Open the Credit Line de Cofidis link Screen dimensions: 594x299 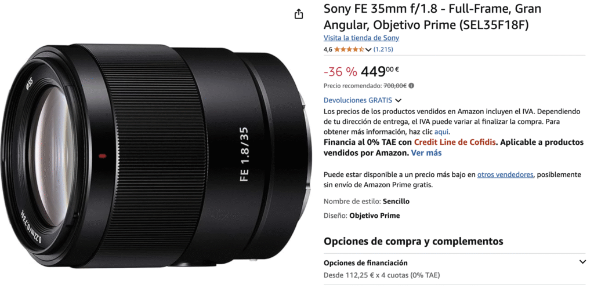coord(455,143)
